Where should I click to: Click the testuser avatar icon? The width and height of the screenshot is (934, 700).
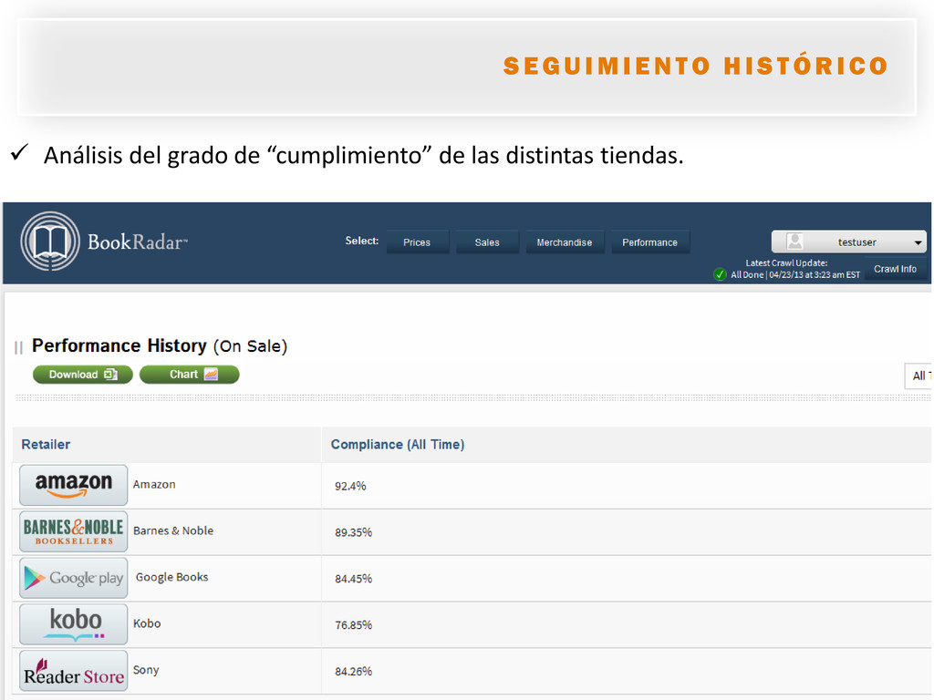tap(794, 242)
